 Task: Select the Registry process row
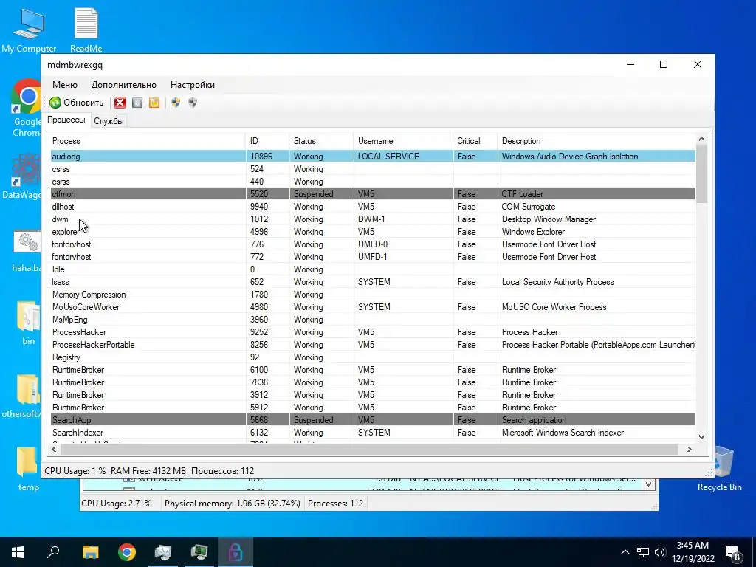(x=373, y=357)
